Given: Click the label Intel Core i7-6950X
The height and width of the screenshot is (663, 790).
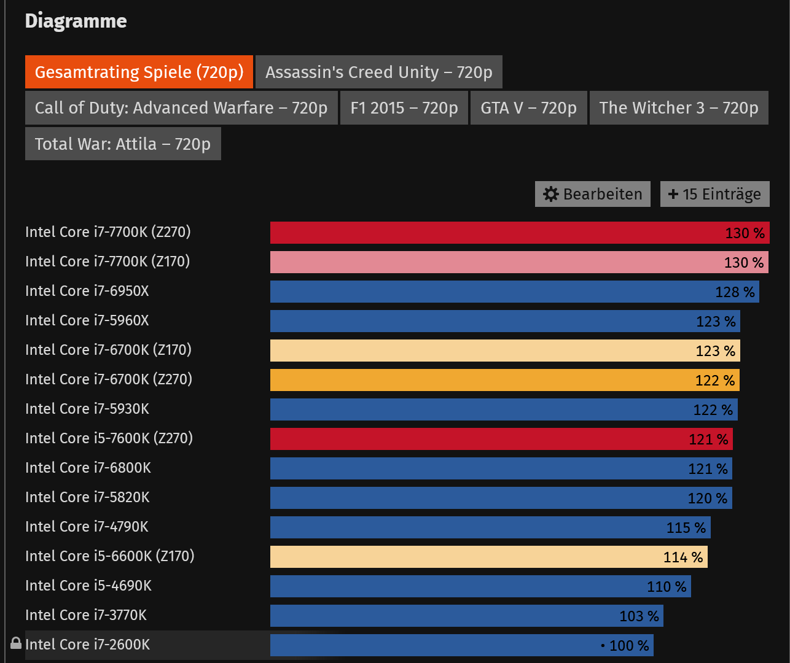Looking at the screenshot, I should coord(87,291).
